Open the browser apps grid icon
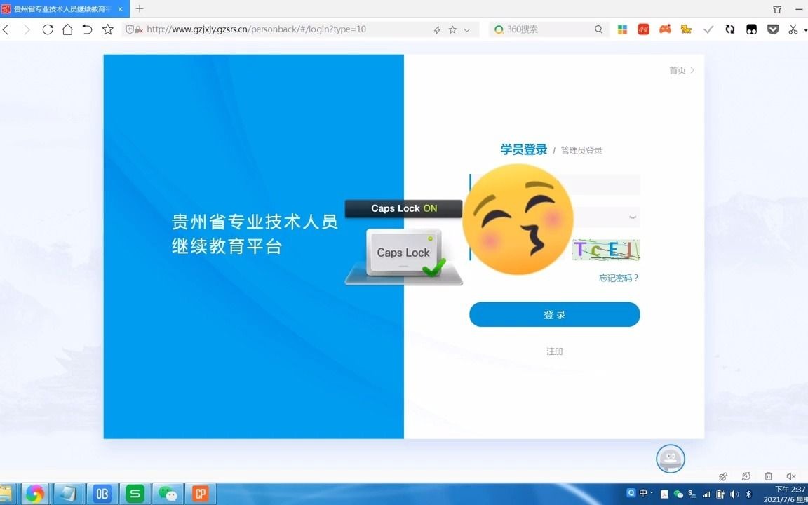The height and width of the screenshot is (505, 808). point(622,29)
